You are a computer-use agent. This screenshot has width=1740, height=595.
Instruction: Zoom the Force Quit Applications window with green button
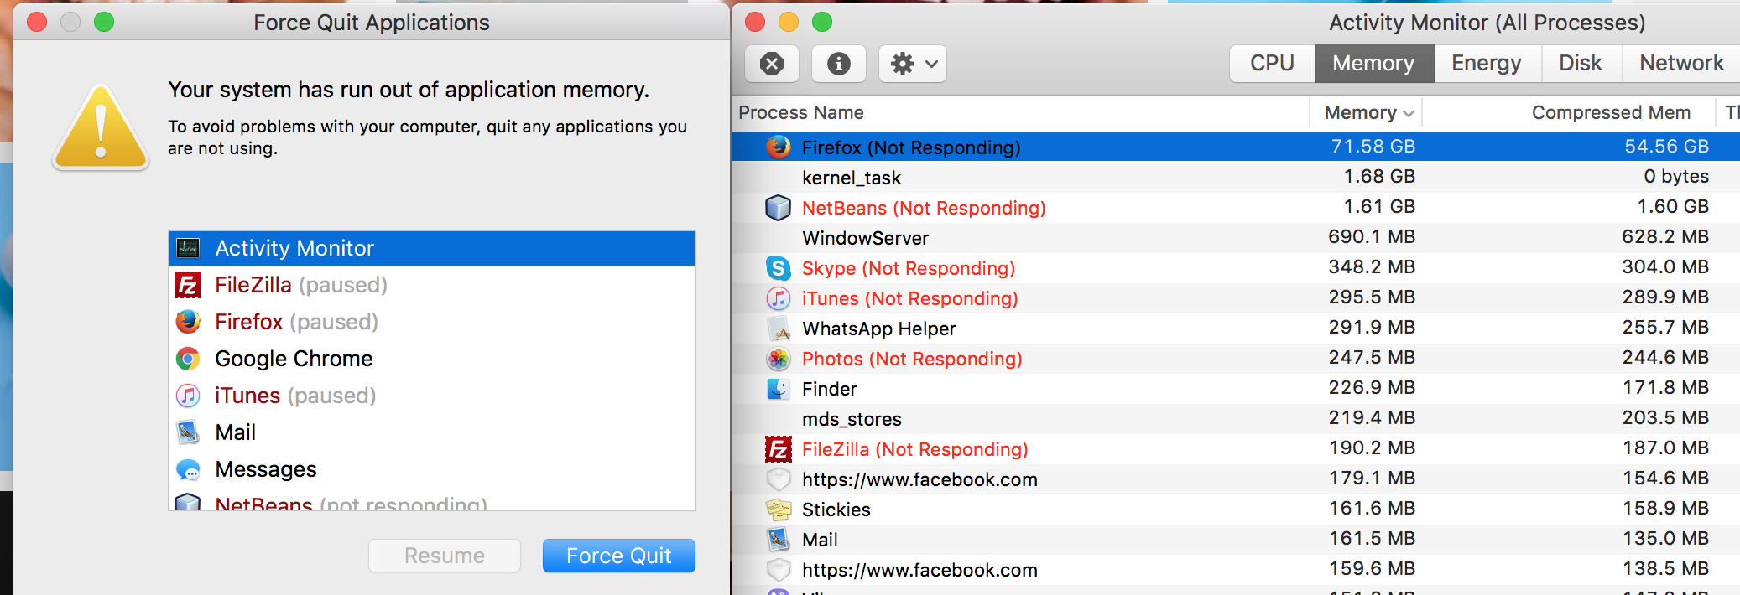104,22
